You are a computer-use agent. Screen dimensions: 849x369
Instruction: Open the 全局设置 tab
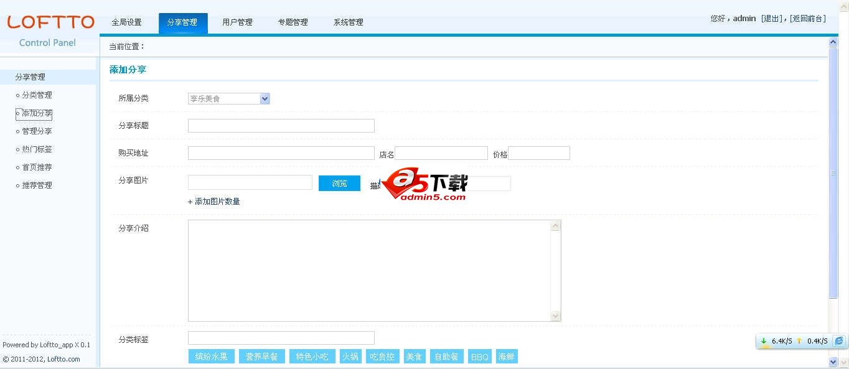(x=126, y=22)
